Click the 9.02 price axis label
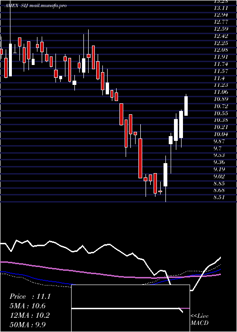 (x=220, y=176)
